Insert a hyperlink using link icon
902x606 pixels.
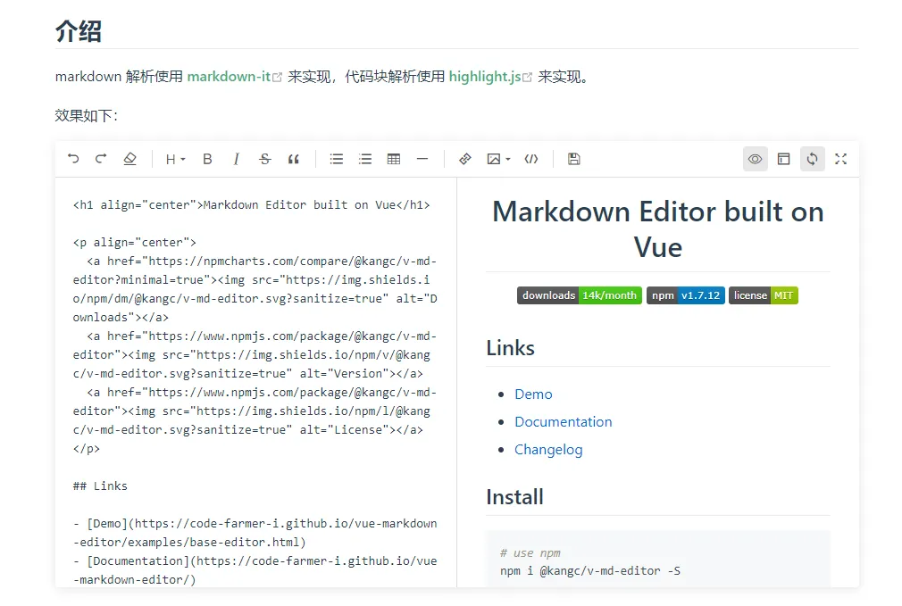(464, 159)
